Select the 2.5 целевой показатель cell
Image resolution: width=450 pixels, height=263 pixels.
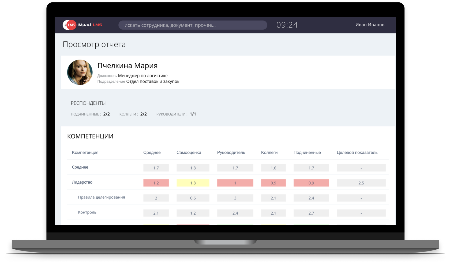pyautogui.click(x=361, y=183)
